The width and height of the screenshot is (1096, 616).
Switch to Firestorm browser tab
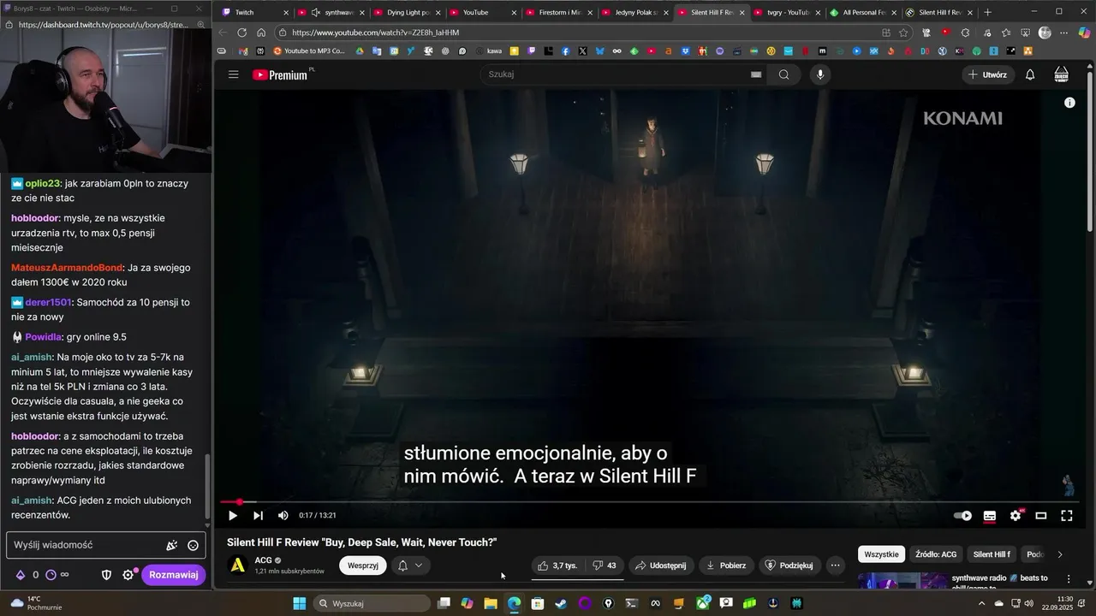(x=560, y=12)
